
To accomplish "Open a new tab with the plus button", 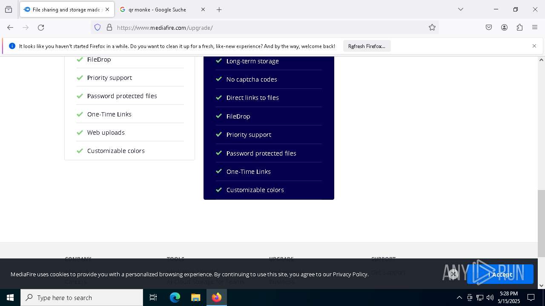I will coord(219,9).
